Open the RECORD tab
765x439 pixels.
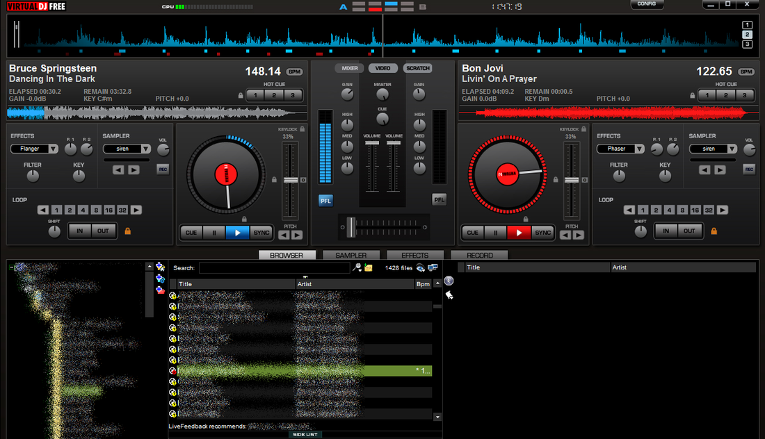click(x=480, y=256)
